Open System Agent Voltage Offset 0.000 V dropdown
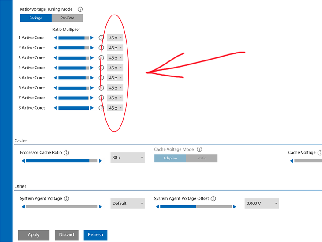This screenshot has height=242, width=322. (x=262, y=204)
